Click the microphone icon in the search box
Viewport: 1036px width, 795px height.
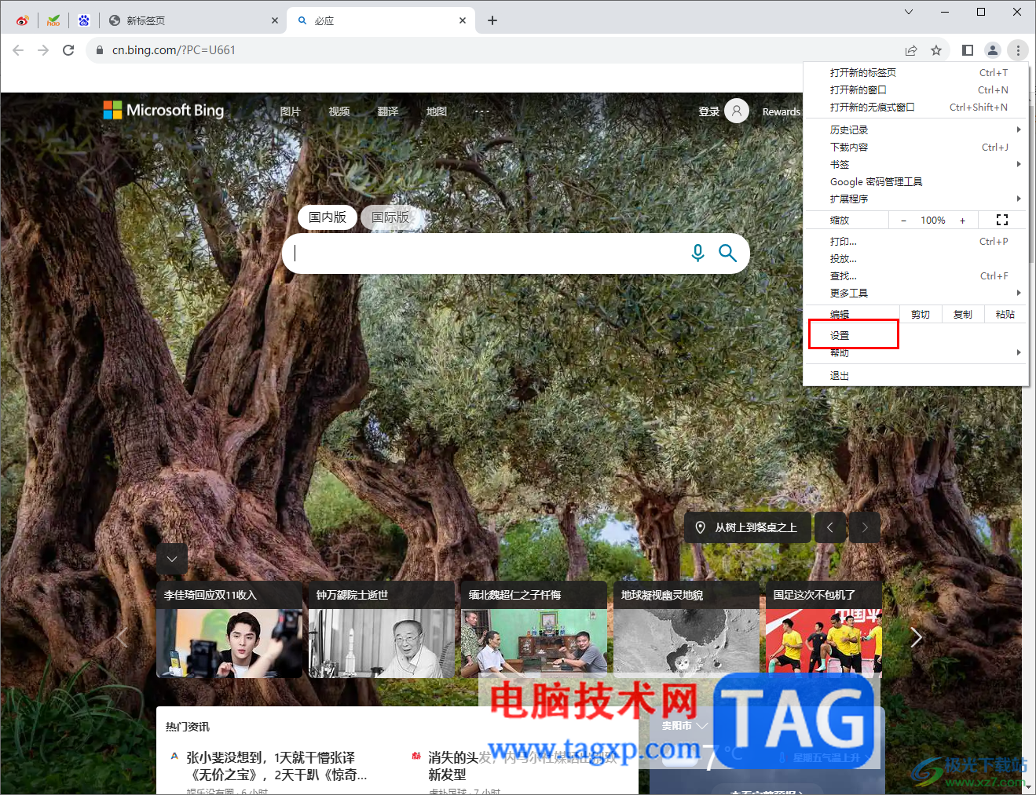coord(697,253)
